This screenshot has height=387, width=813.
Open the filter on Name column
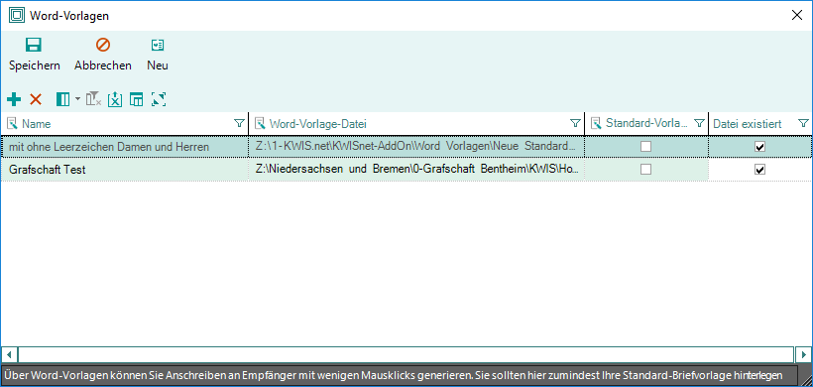(x=239, y=123)
